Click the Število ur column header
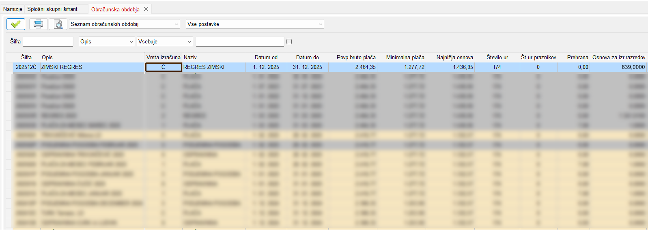 pos(497,57)
